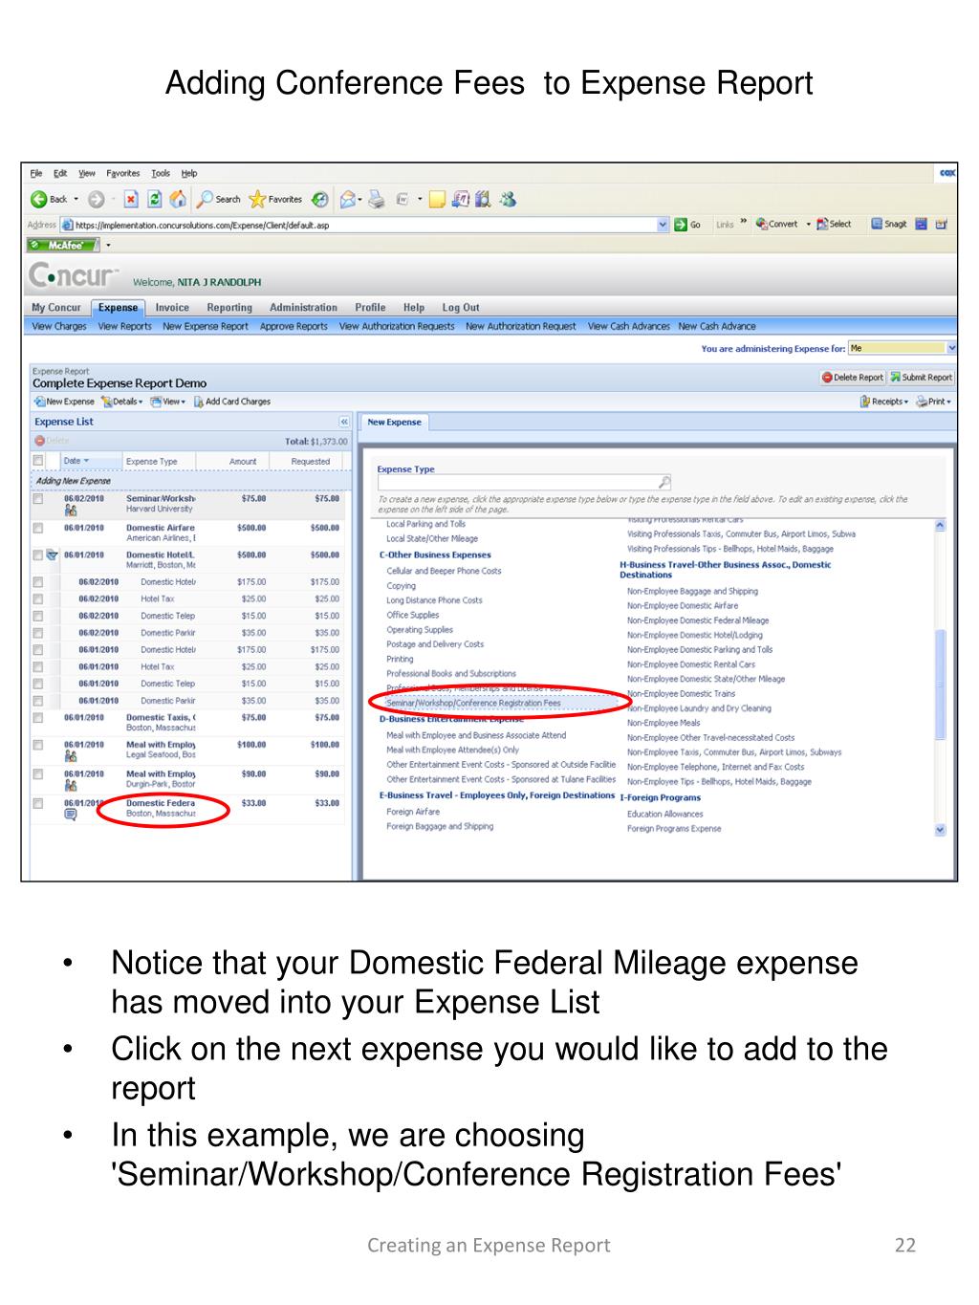Stop page loading with the red X icon
979x1305 pixels.
click(x=132, y=200)
